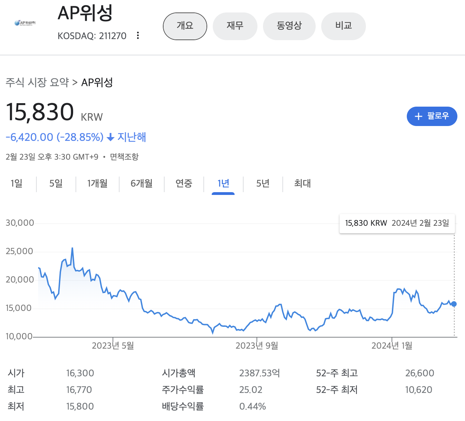
Task: Click the 주가수익률 value 25.02
Action: point(251,390)
